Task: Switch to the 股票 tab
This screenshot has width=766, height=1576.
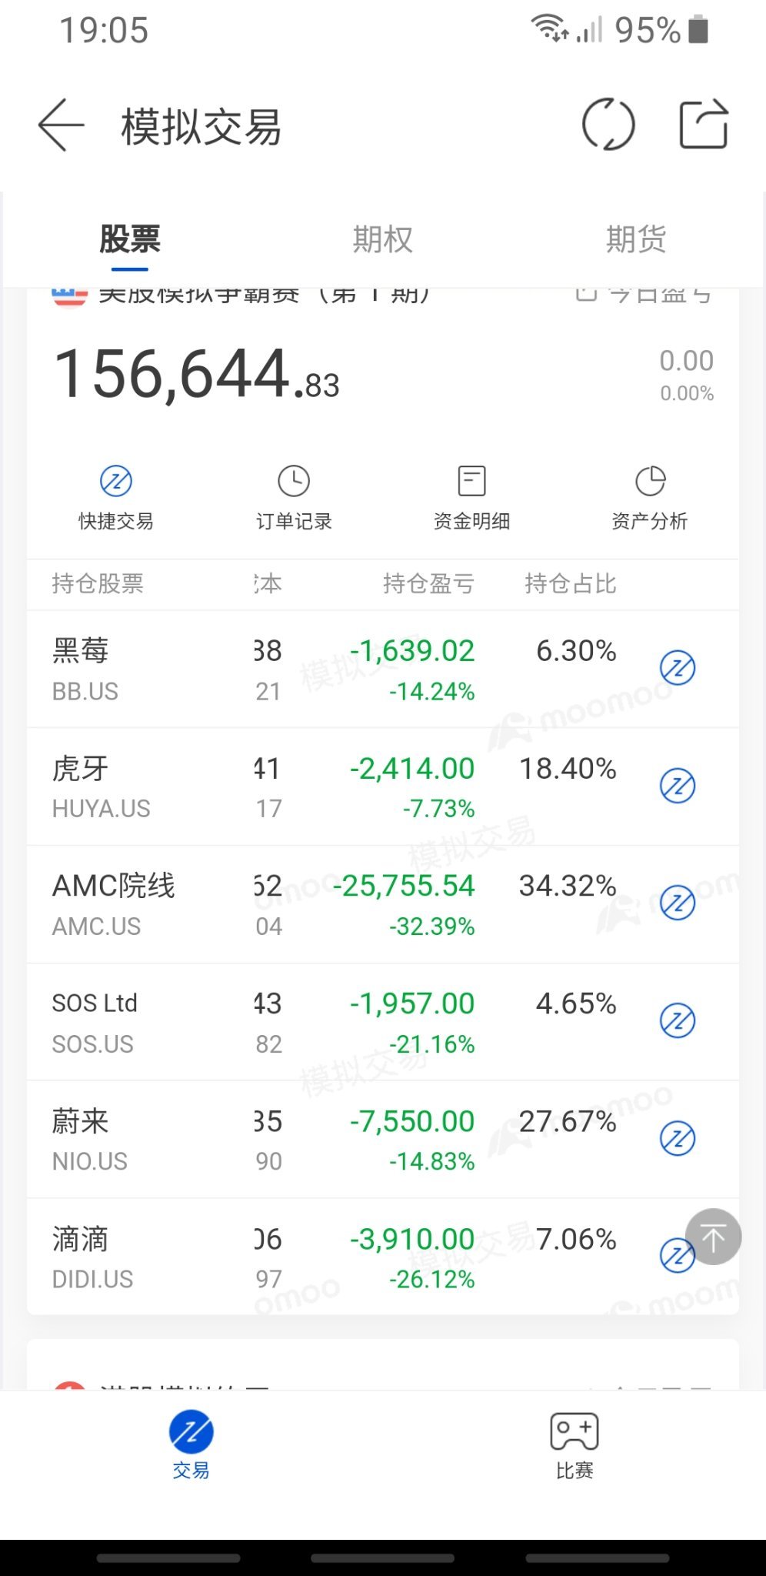Action: [x=129, y=239]
